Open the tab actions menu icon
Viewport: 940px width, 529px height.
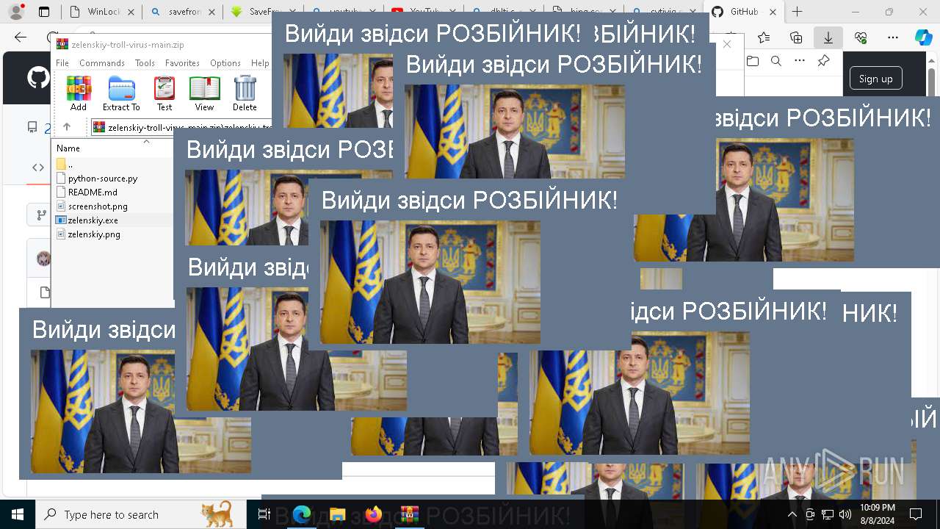click(44, 12)
